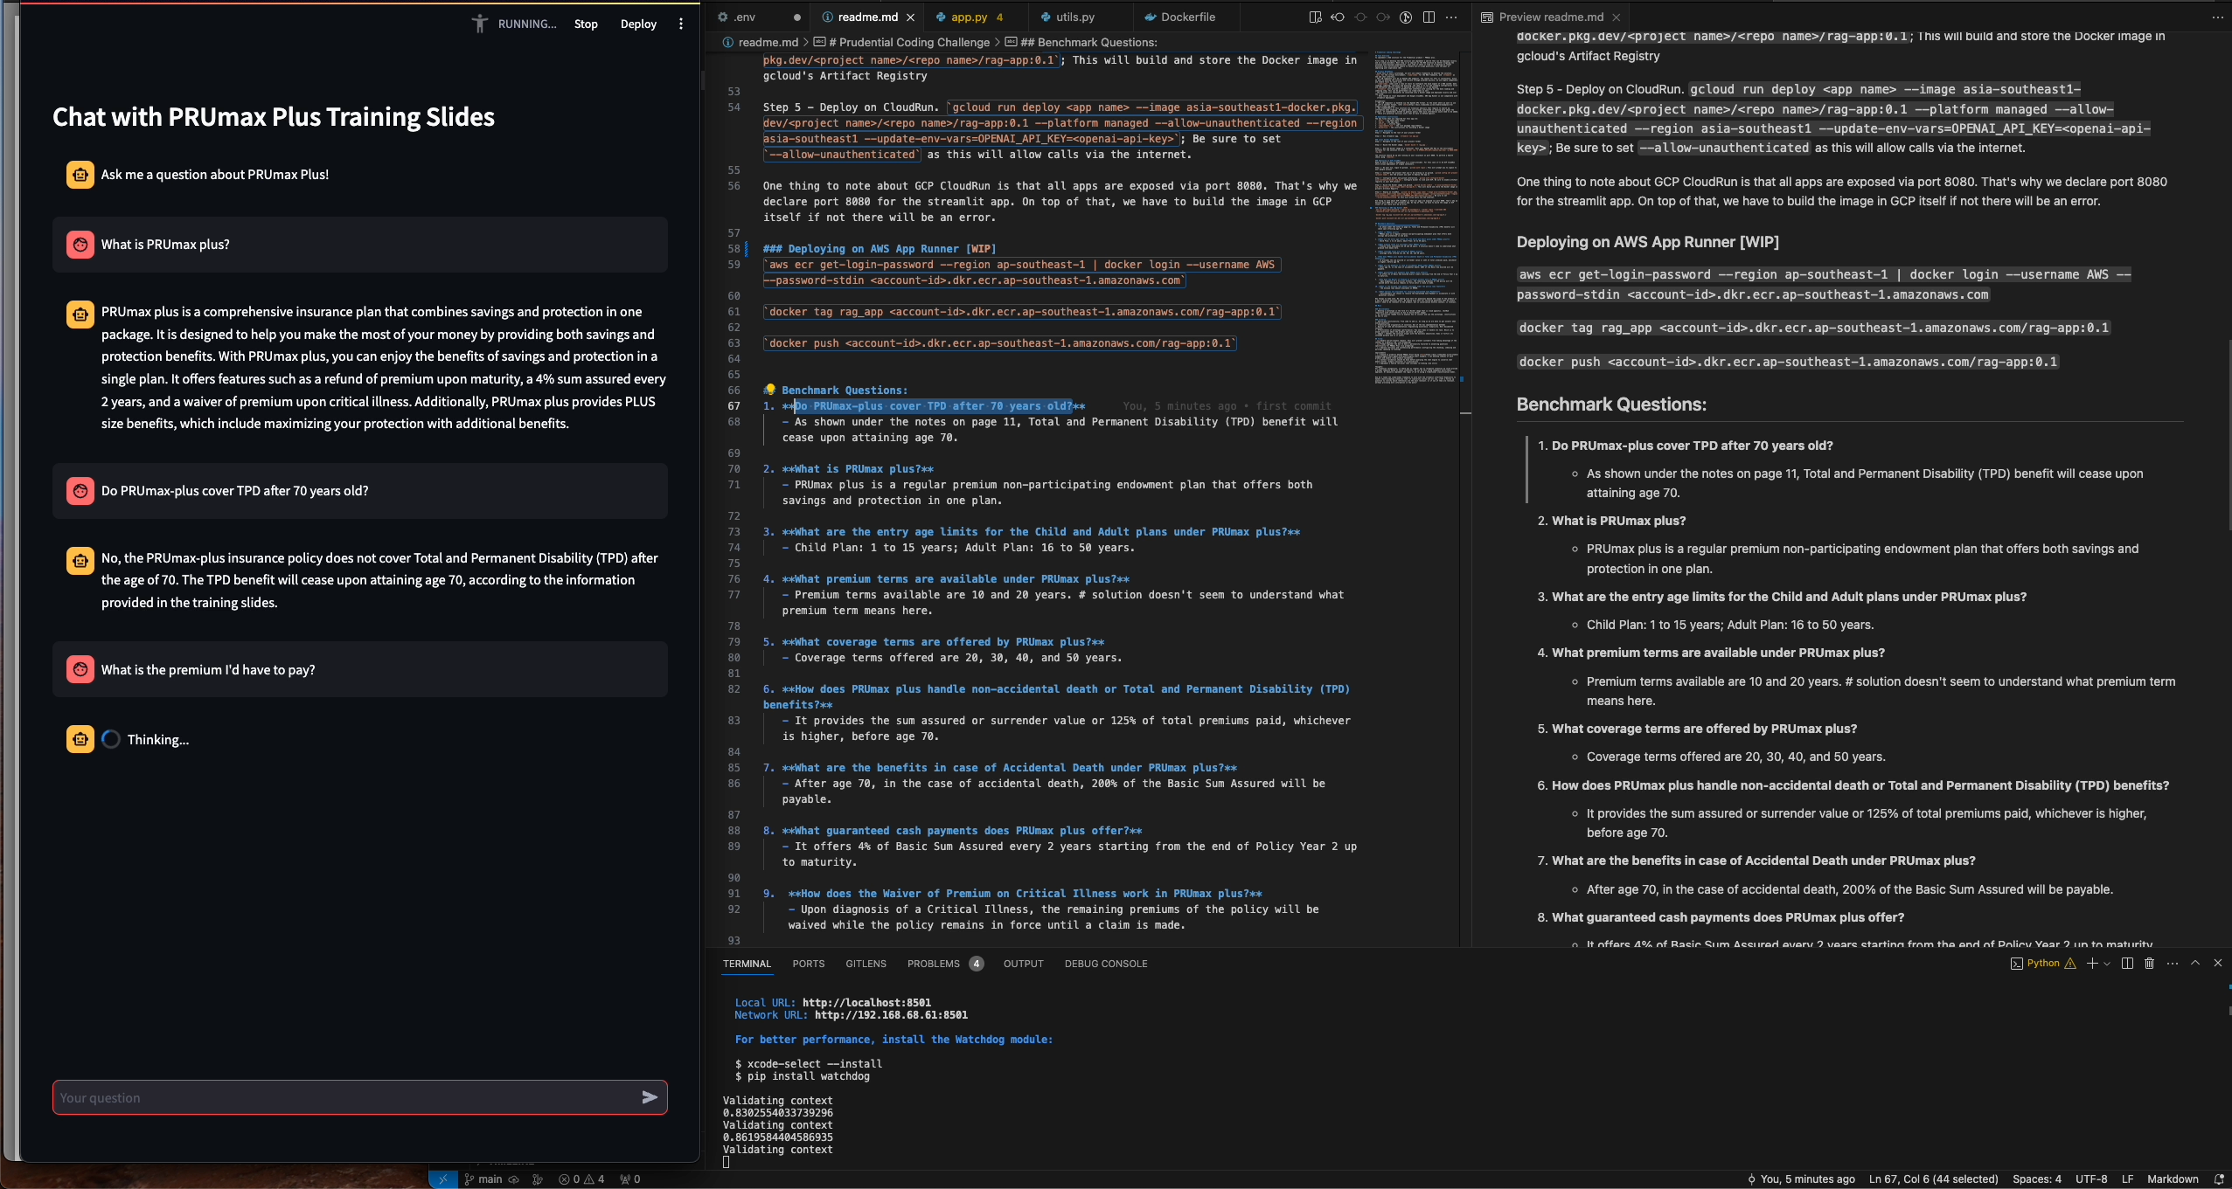The width and height of the screenshot is (2232, 1189).
Task: Click the notifications bell in status bar
Action: [x=2218, y=1179]
